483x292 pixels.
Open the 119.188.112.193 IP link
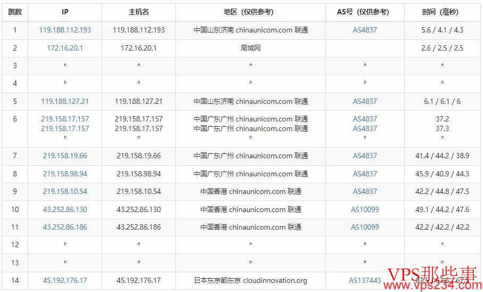click(64, 30)
